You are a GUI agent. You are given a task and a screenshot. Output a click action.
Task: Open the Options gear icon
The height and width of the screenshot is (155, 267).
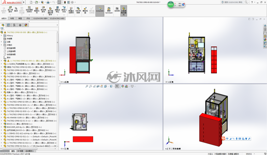(x=72, y=2)
